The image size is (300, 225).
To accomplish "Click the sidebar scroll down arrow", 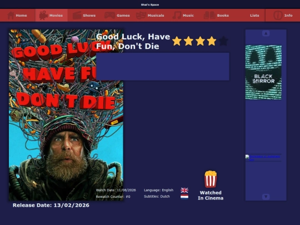I will (x=266, y=197).
